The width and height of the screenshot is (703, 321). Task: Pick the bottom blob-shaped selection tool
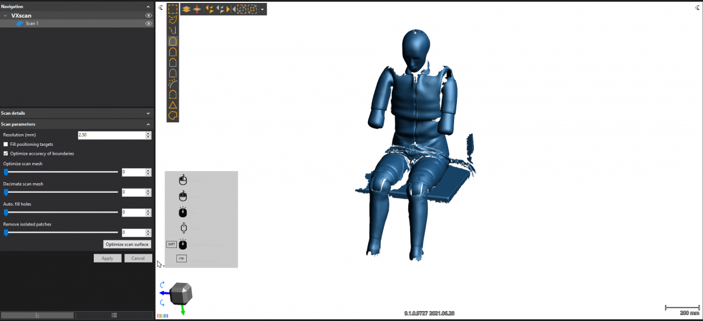(173, 116)
